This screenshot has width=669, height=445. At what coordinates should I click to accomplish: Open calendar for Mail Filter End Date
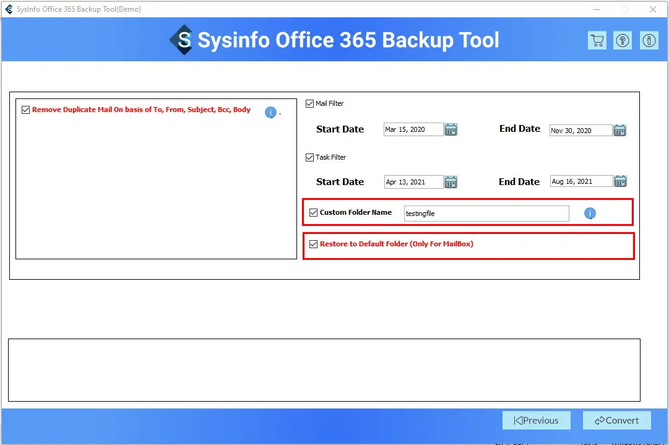point(619,130)
